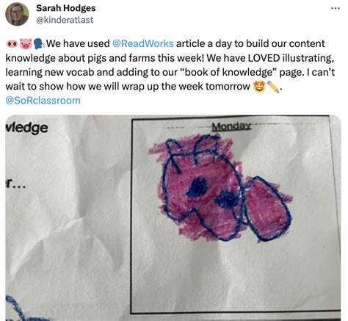Screen dimensions: 348x321
Task: Click the pig nose emoji
Action: pyautogui.click(x=12, y=44)
